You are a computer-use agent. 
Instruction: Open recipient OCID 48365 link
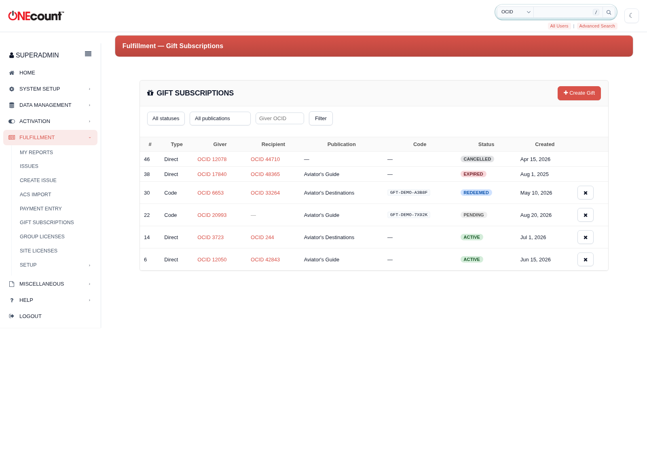click(265, 174)
